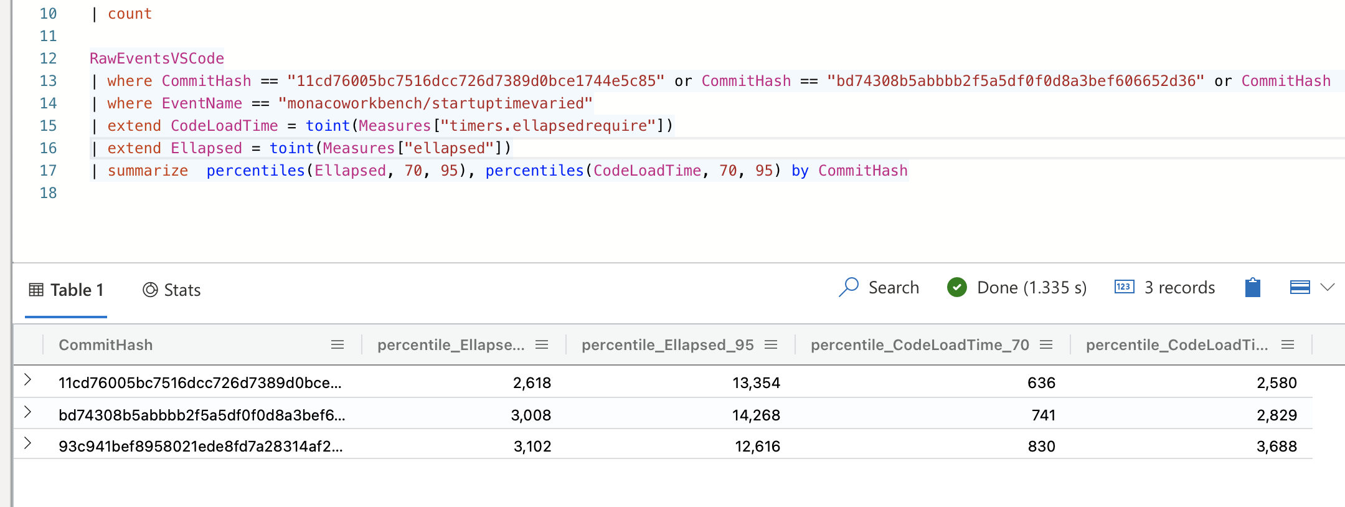Open search by clicking the Search label
Viewport: 1345px width, 507px height.
click(894, 288)
